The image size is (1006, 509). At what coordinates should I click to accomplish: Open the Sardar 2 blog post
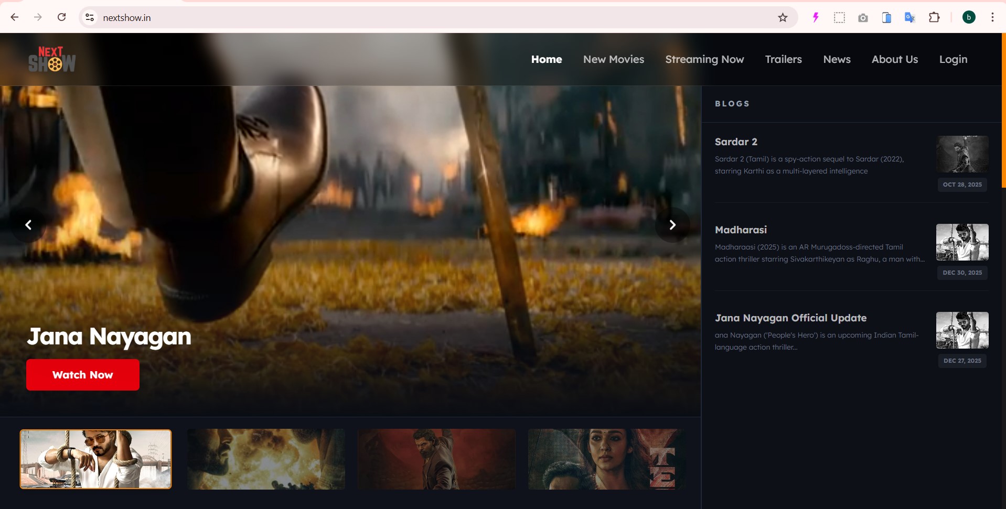[x=735, y=142]
